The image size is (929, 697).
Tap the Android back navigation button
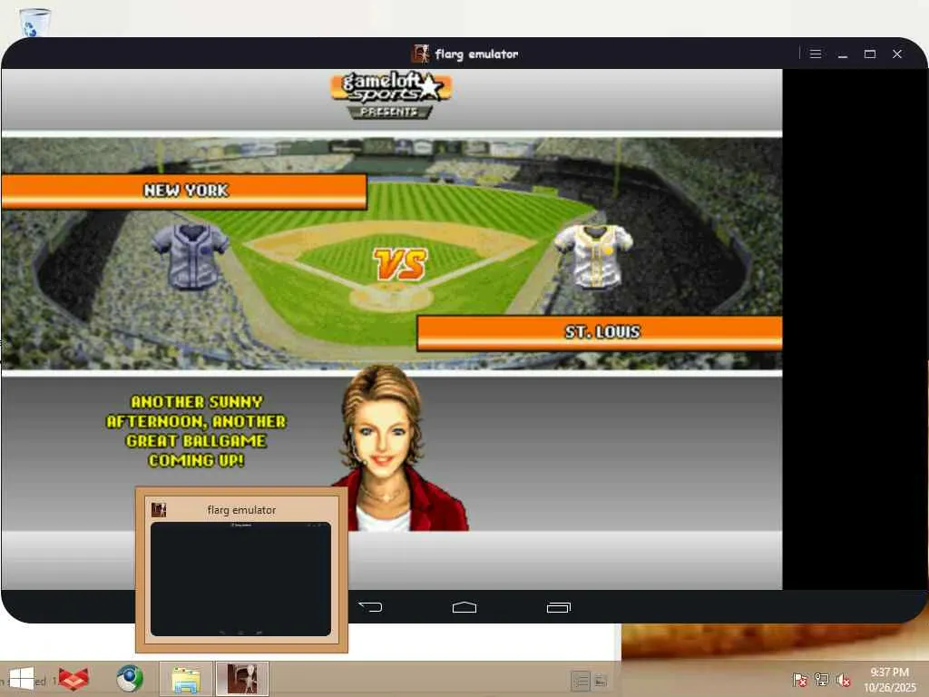pyautogui.click(x=371, y=607)
